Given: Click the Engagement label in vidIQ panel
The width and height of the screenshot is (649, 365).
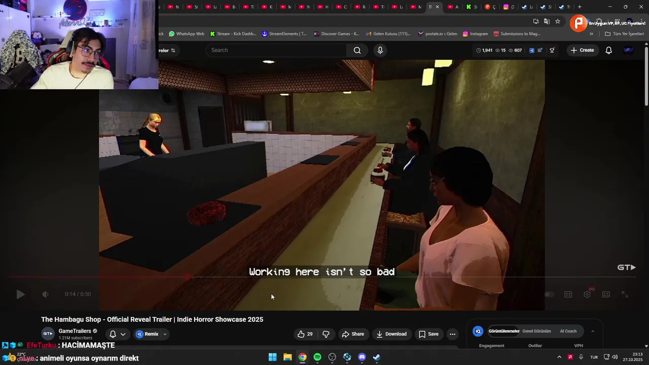Looking at the screenshot, I should tap(491, 346).
